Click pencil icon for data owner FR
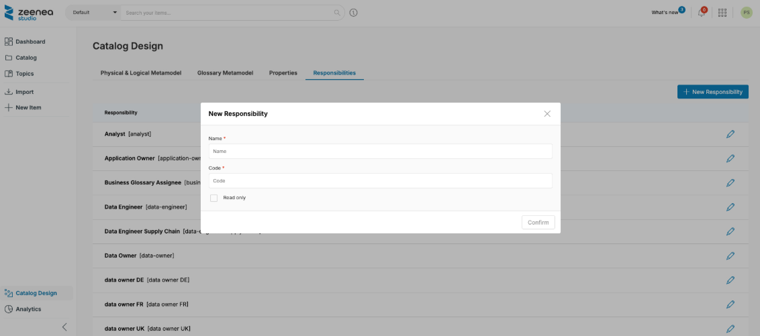 coord(730,304)
